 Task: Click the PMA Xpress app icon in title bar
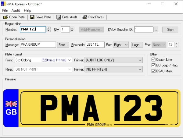[x=3, y=4]
